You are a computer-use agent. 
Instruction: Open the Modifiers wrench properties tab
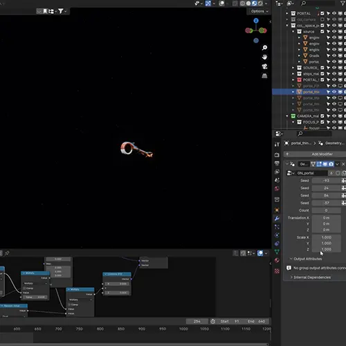[x=277, y=219]
